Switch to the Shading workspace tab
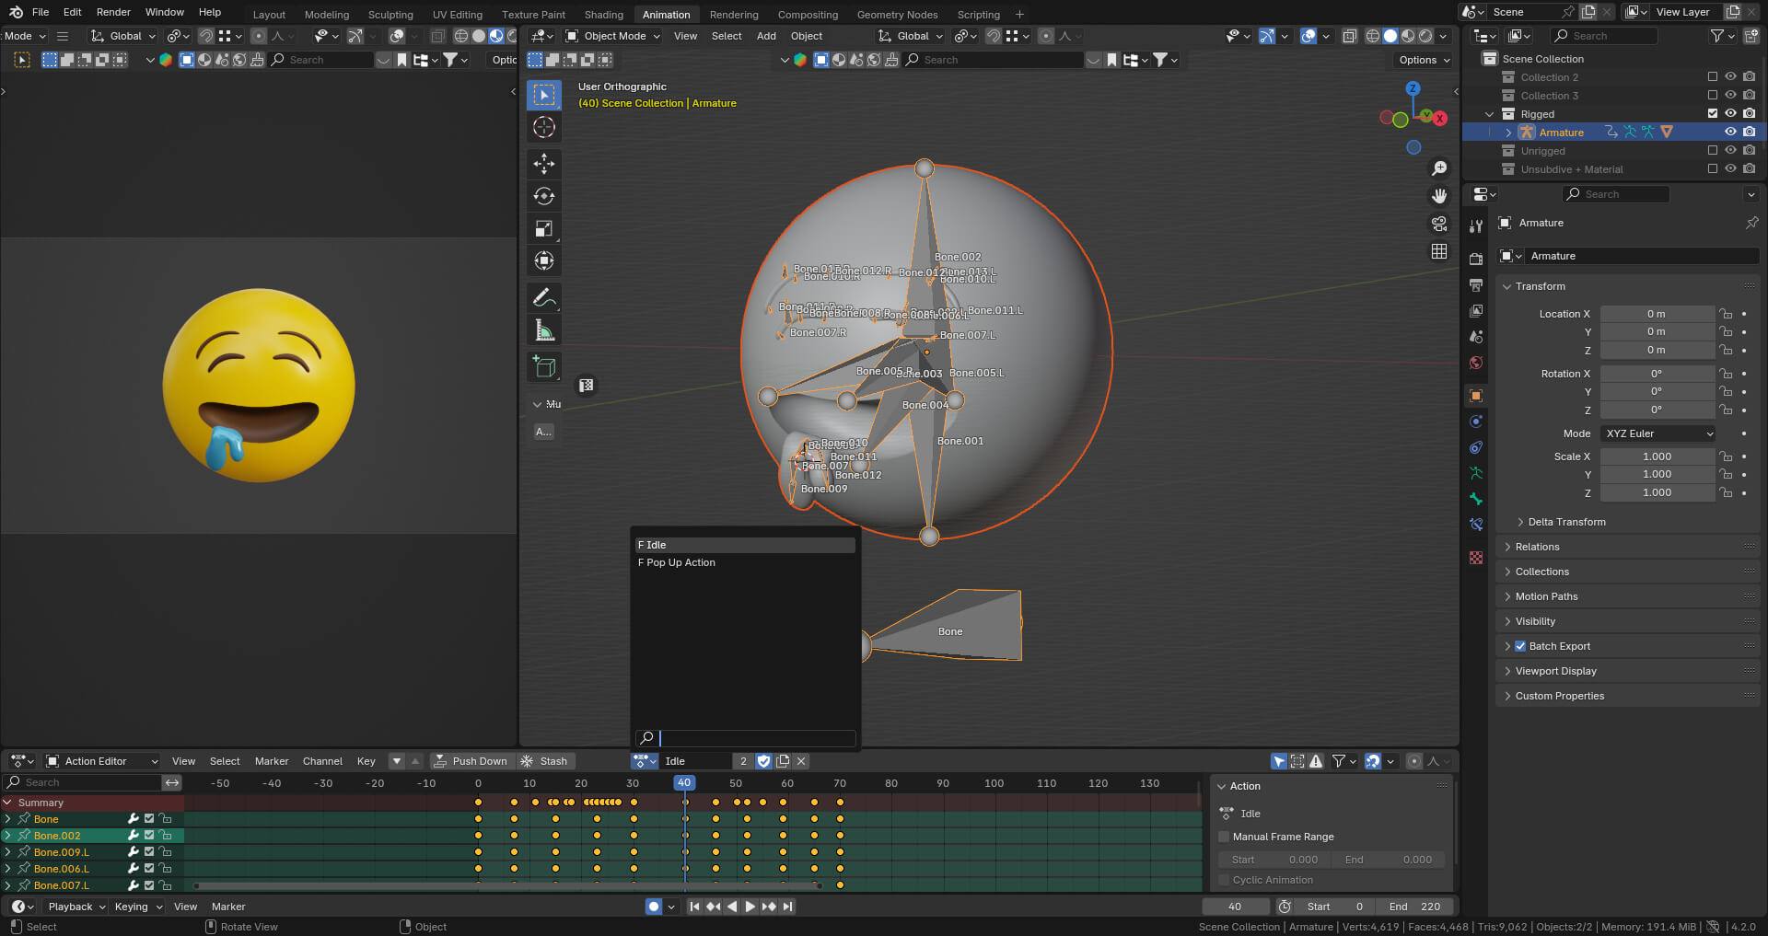This screenshot has height=936, width=1768. click(603, 15)
